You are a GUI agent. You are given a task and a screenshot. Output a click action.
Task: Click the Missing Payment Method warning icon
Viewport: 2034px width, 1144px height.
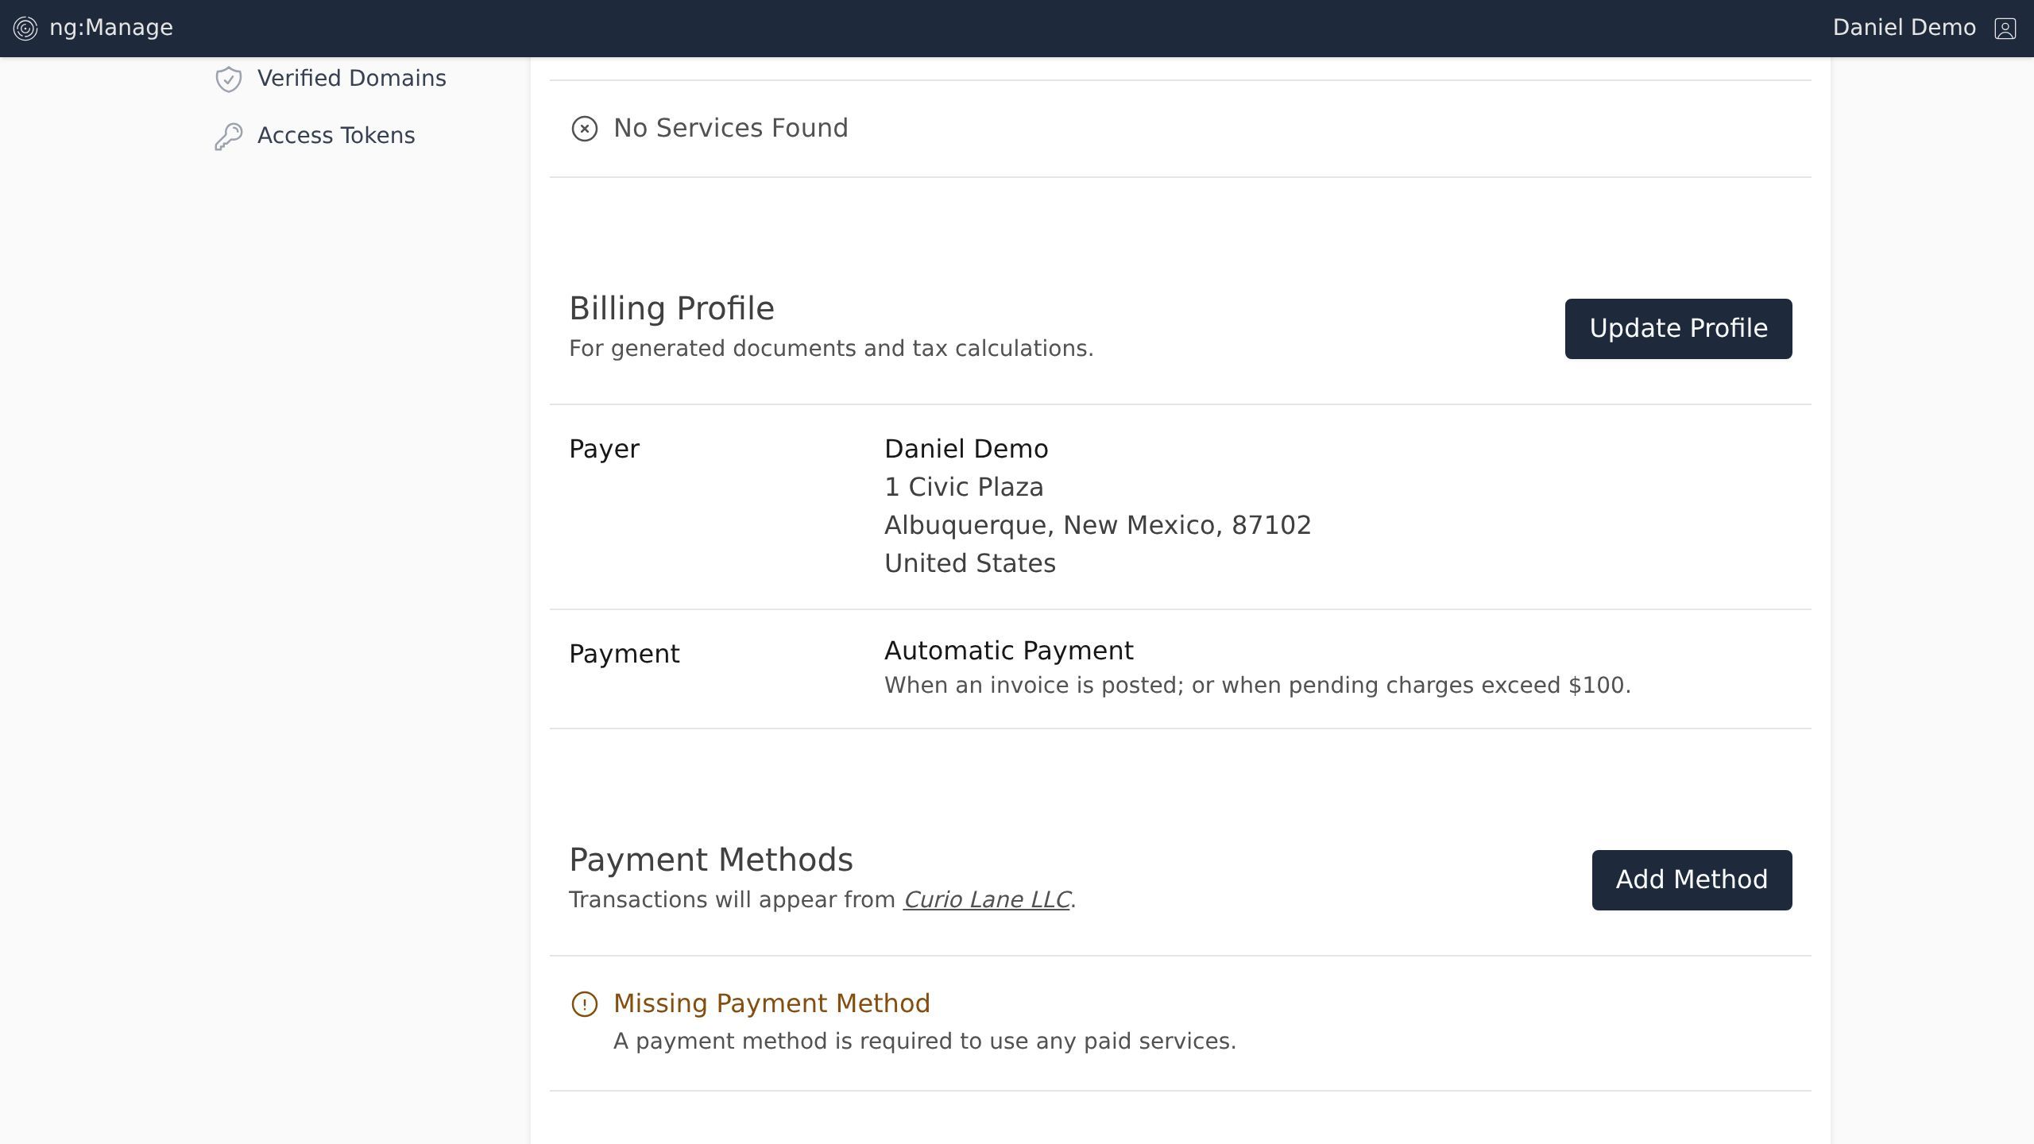[585, 1004]
